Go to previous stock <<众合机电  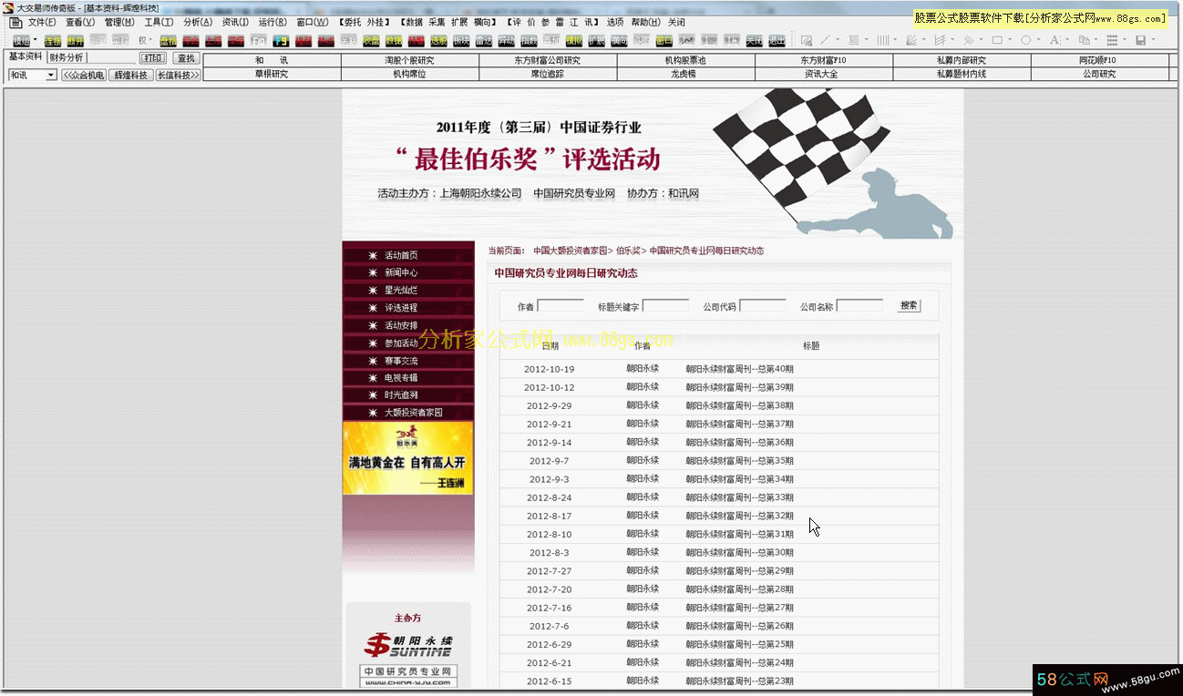click(83, 75)
